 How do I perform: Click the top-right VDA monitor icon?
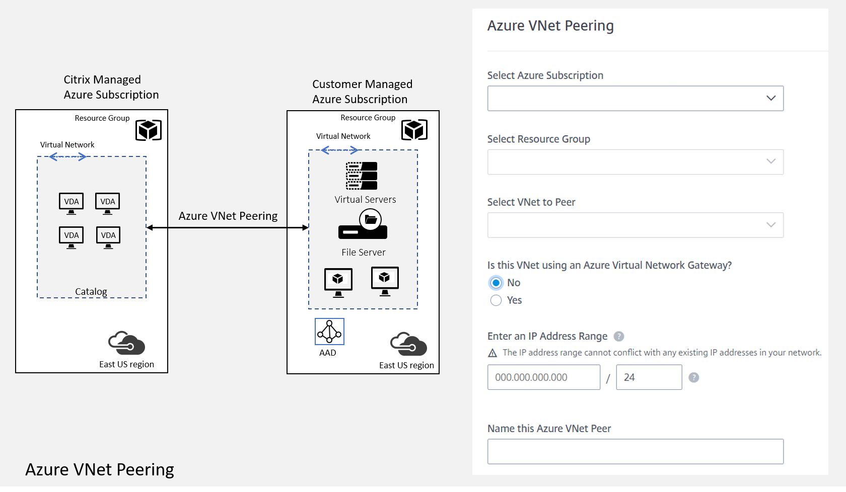[108, 204]
